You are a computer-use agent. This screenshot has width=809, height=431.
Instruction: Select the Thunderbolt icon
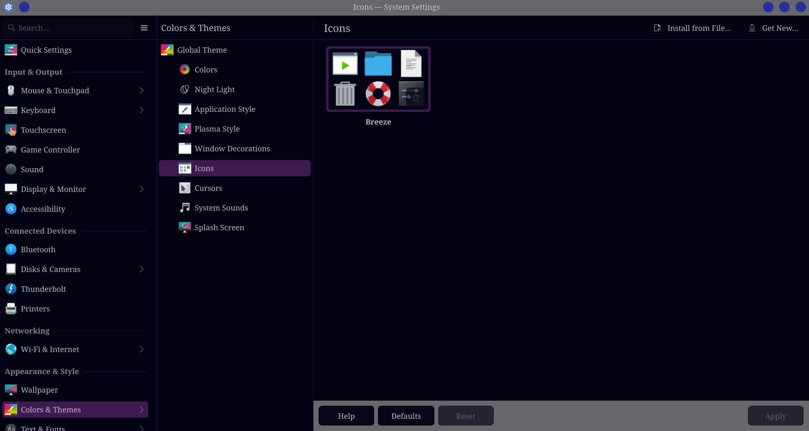11,289
